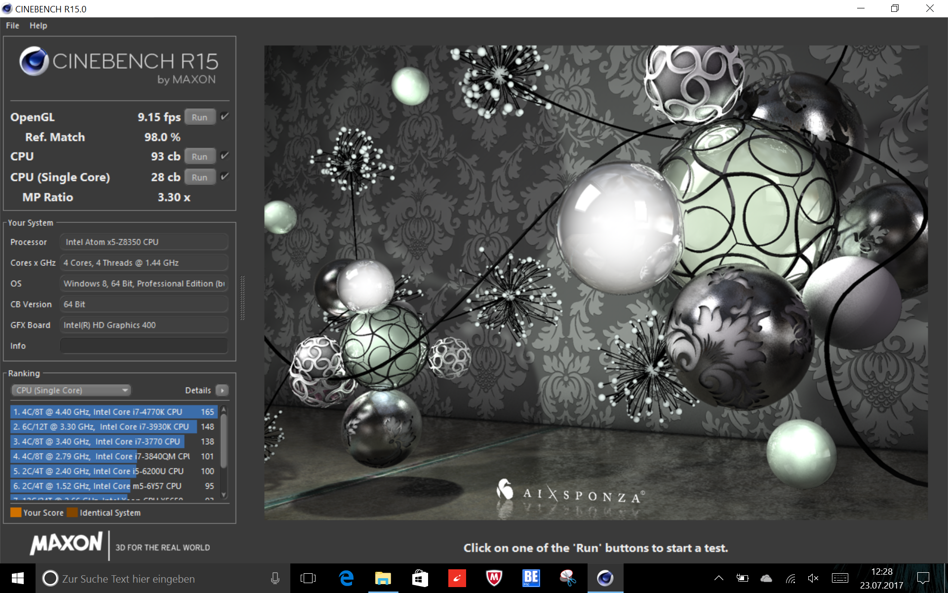Open File Explorer from the taskbar

pos(383,578)
